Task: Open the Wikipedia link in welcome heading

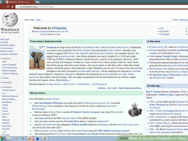Action: 59,28
